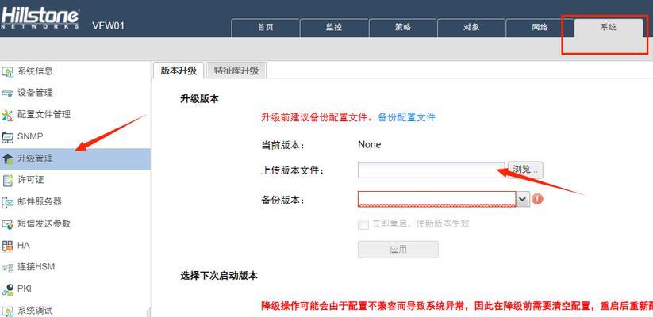The height and width of the screenshot is (317, 653).
Task: Click the HA sidebar icon
Action: coord(7,246)
